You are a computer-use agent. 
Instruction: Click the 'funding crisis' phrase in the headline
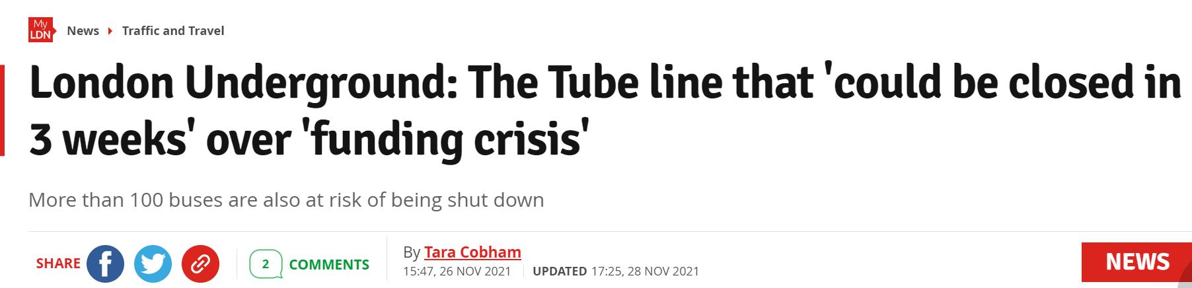(x=445, y=140)
